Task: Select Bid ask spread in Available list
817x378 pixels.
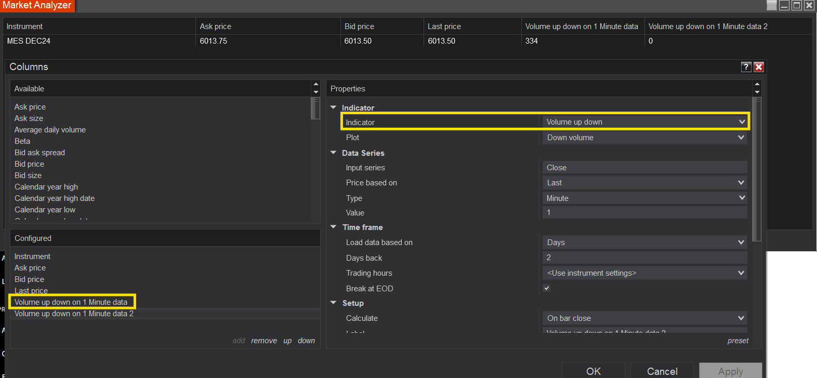Action: point(39,153)
